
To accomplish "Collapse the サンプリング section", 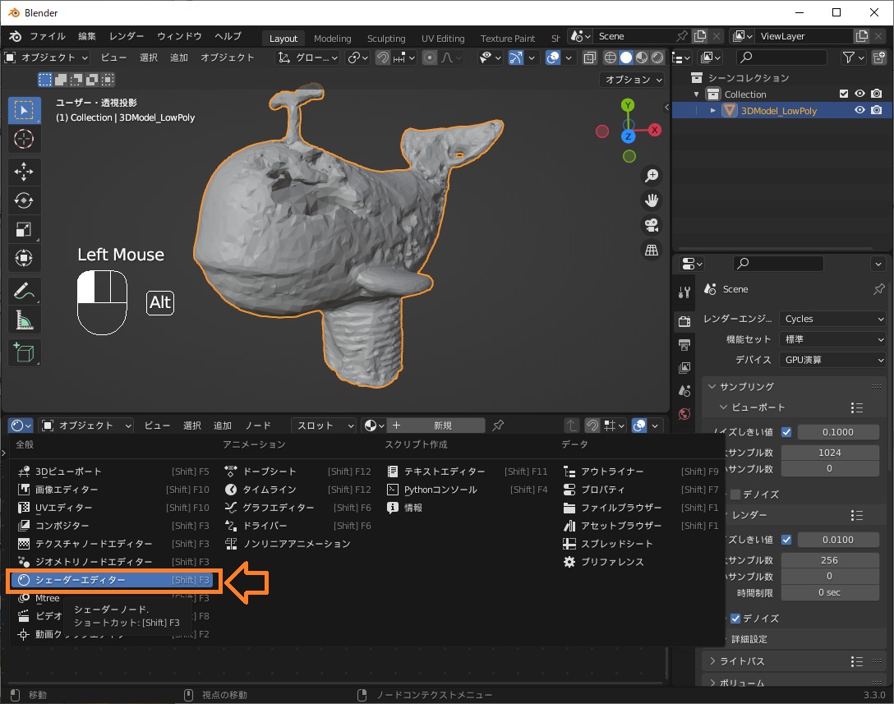I will pos(740,386).
